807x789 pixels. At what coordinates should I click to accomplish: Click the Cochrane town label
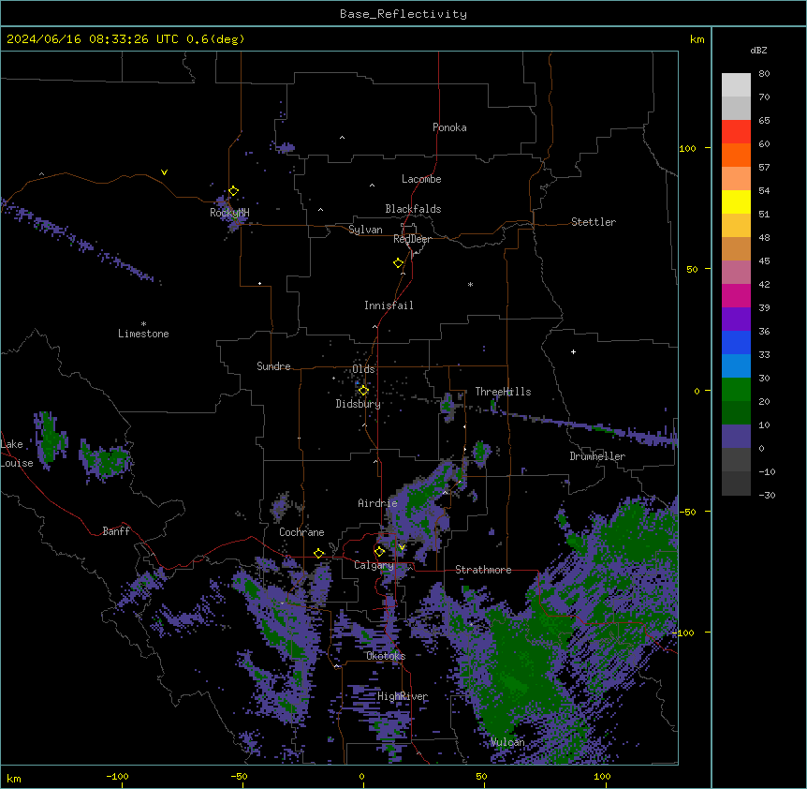301,532
